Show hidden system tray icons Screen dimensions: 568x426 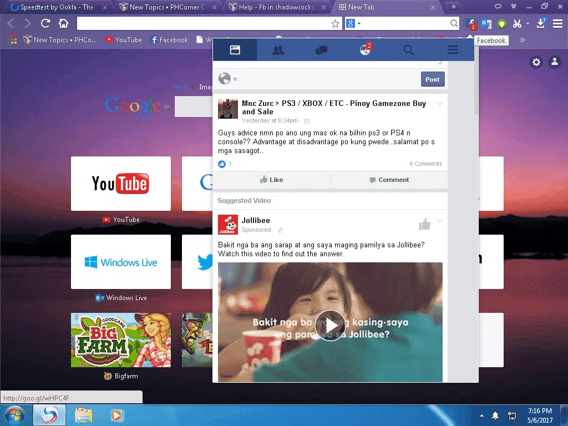click(x=481, y=415)
